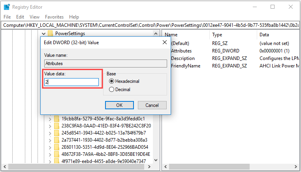This screenshot has width=301, height=172.
Task: Open the Edit menu
Action: click(x=20, y=17)
